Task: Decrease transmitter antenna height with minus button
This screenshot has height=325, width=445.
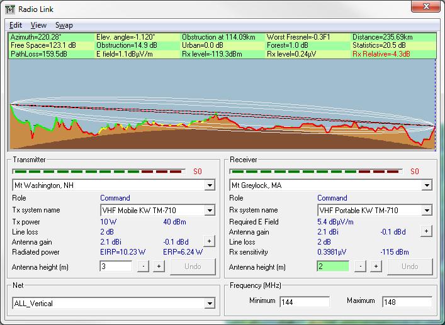Action: pyautogui.click(x=143, y=267)
